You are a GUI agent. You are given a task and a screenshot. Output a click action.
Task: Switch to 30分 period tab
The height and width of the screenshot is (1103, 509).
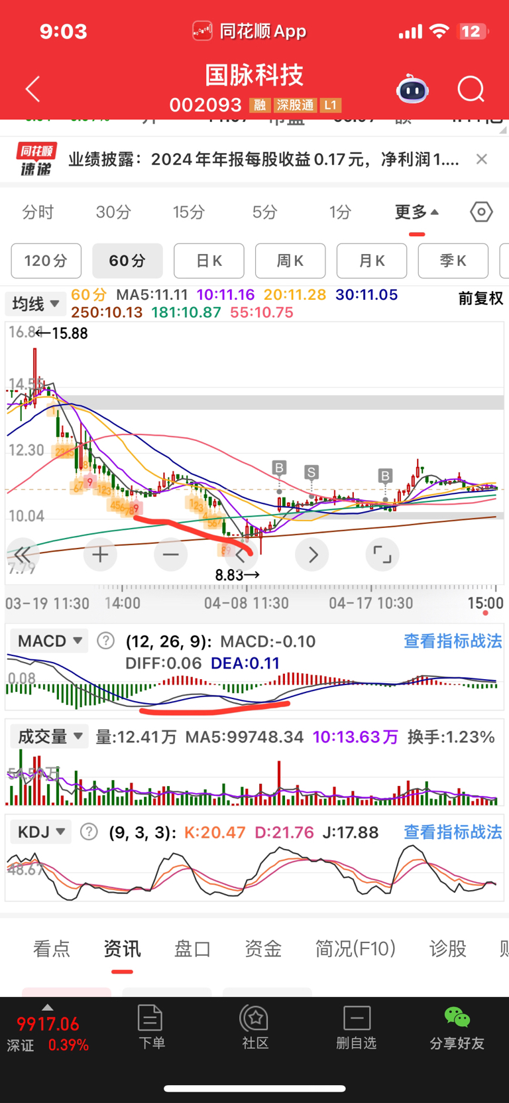(113, 212)
